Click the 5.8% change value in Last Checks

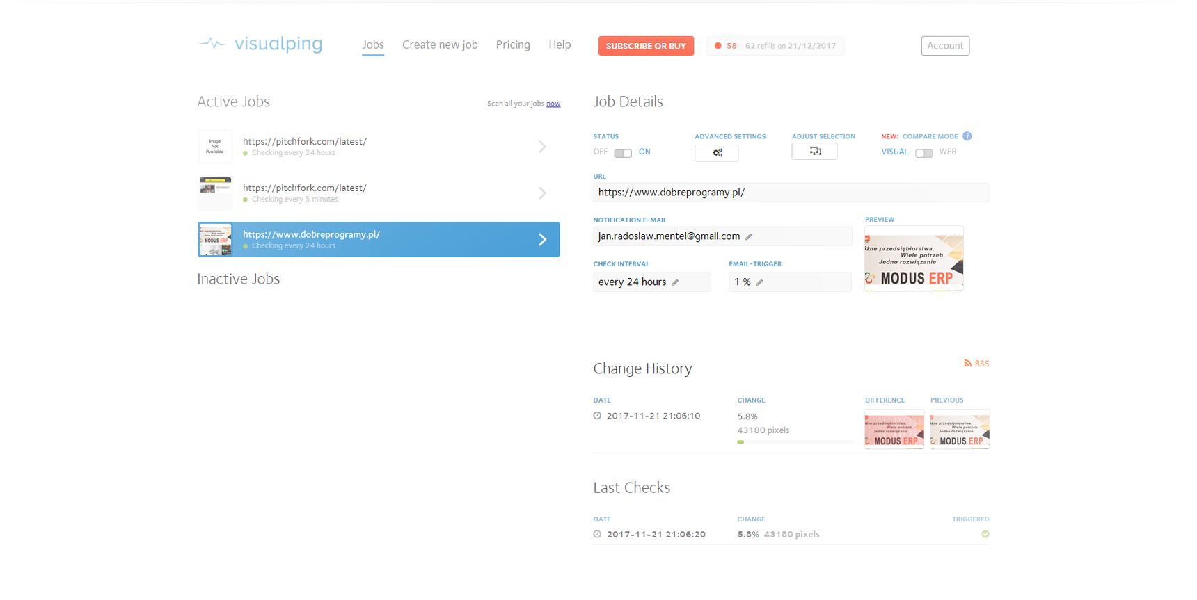[748, 535]
